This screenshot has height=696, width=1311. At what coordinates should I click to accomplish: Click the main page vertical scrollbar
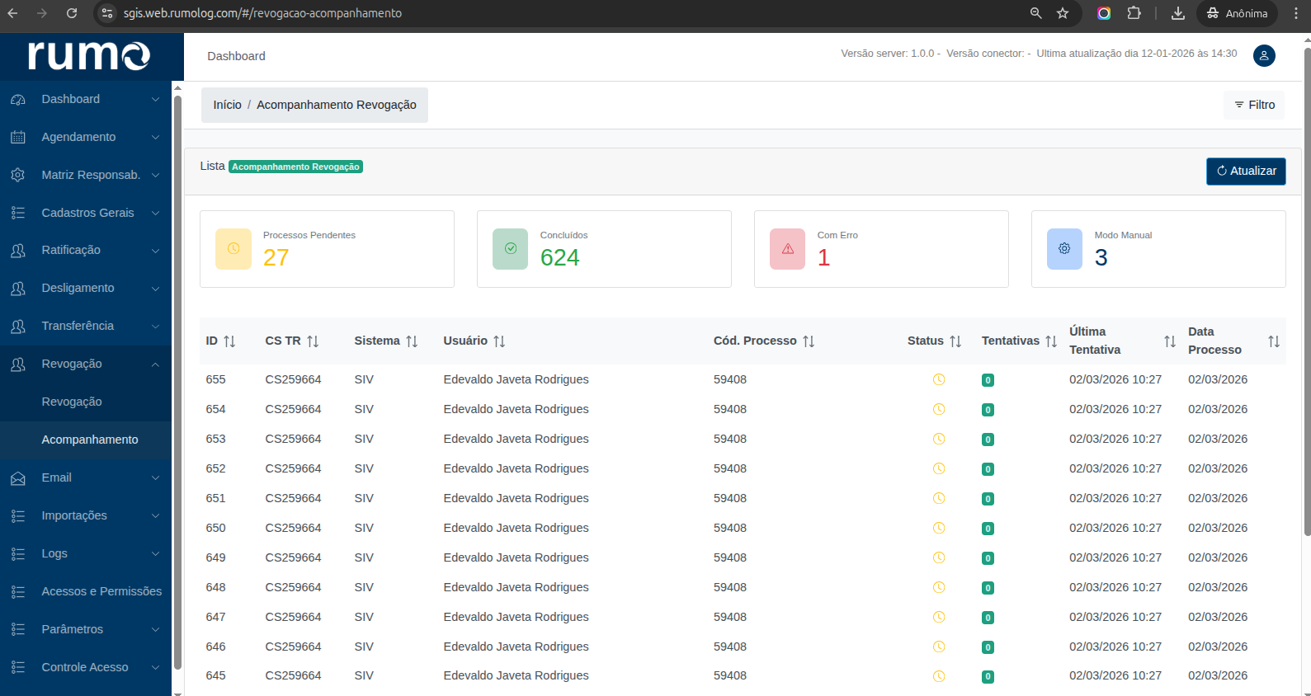pyautogui.click(x=1306, y=289)
